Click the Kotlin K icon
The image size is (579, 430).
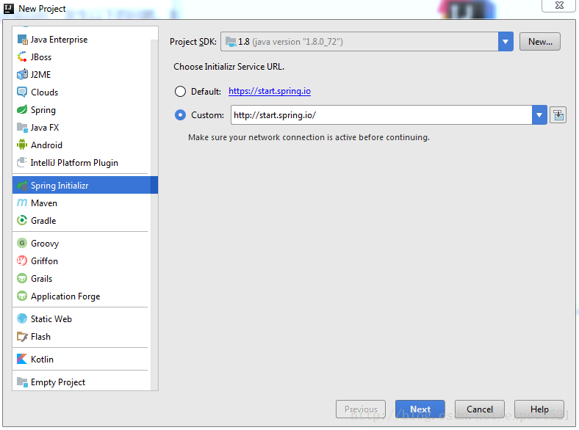(22, 359)
